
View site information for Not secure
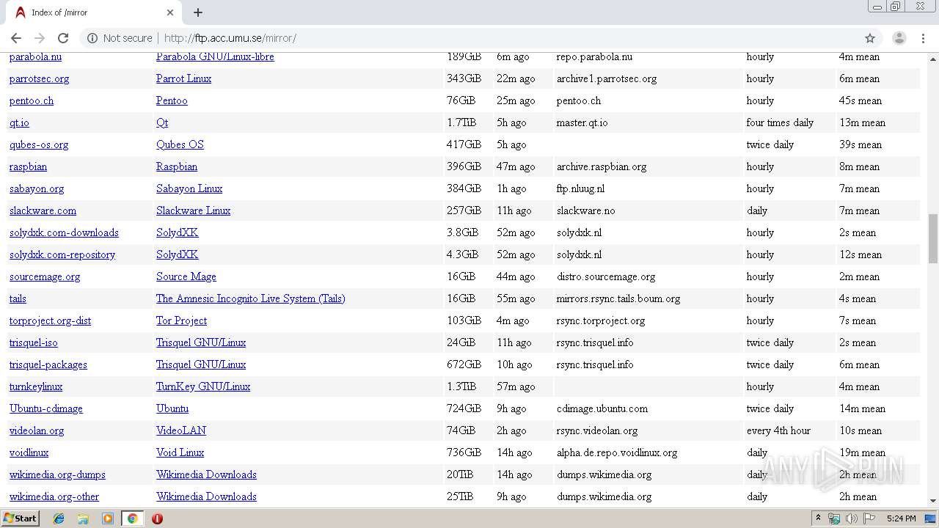[x=120, y=38]
